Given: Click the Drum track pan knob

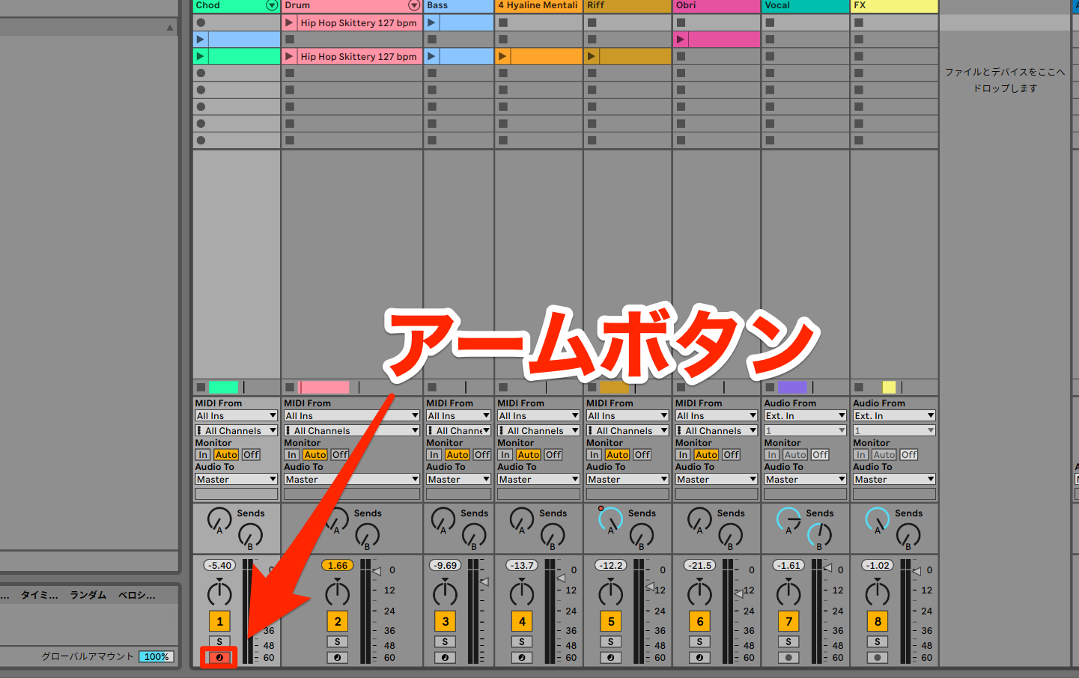Looking at the screenshot, I should coord(337,593).
